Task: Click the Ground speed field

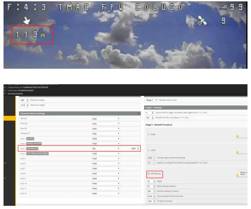Action: 151,196
